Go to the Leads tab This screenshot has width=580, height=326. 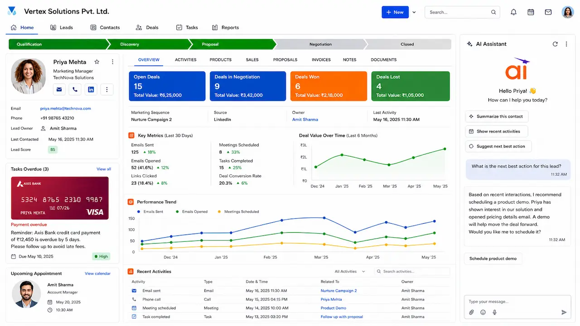pyautogui.click(x=62, y=28)
